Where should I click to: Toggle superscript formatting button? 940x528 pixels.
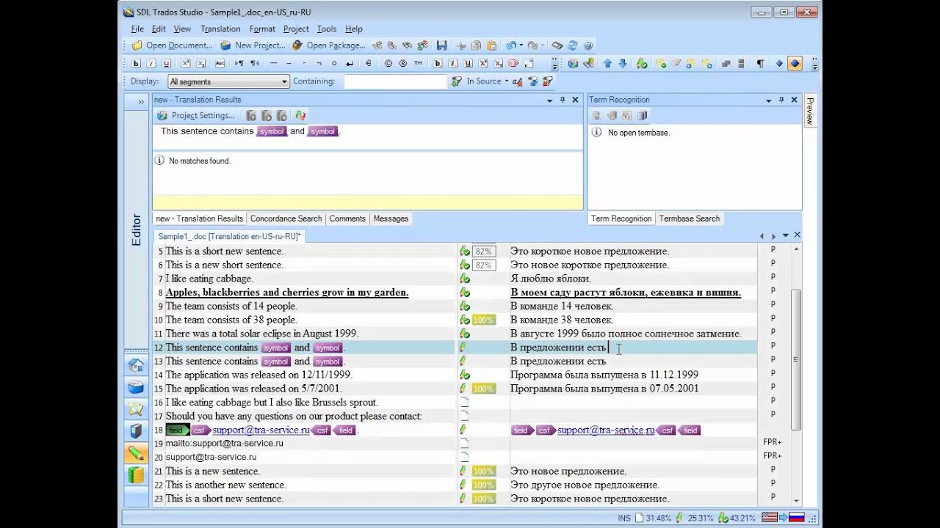pyautogui.click(x=186, y=64)
